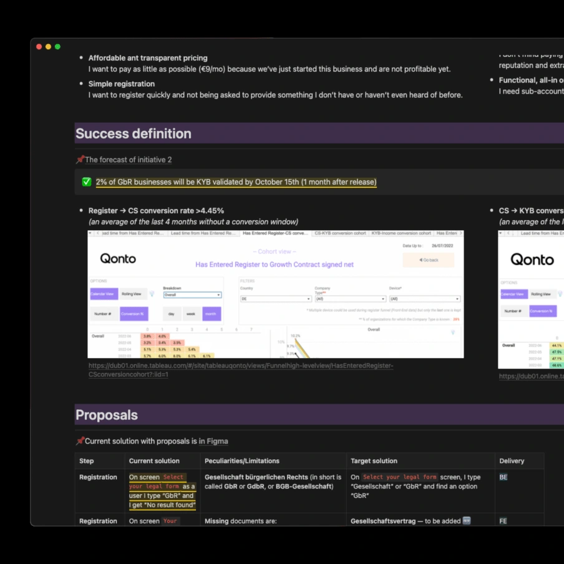Switch to Conversion % in left dashboard

click(134, 314)
